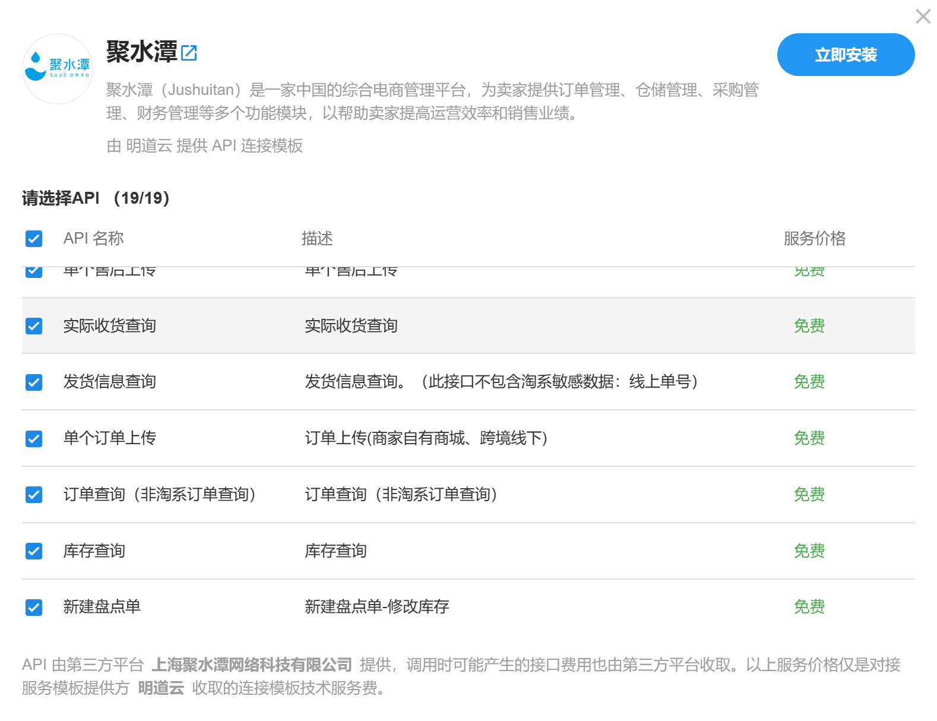The image size is (937, 721).
Task: Click the 描述 column header
Action: point(317,239)
